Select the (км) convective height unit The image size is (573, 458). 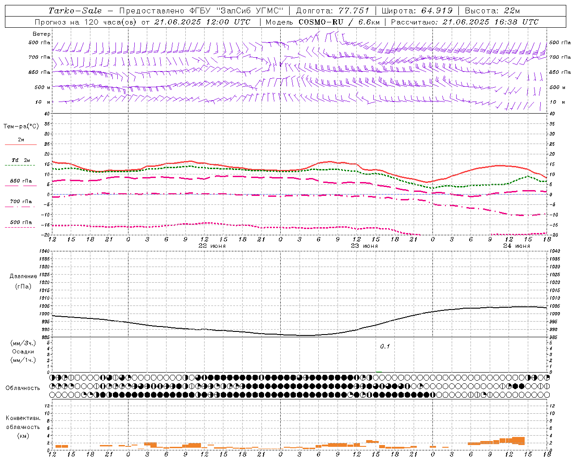pos(23,436)
